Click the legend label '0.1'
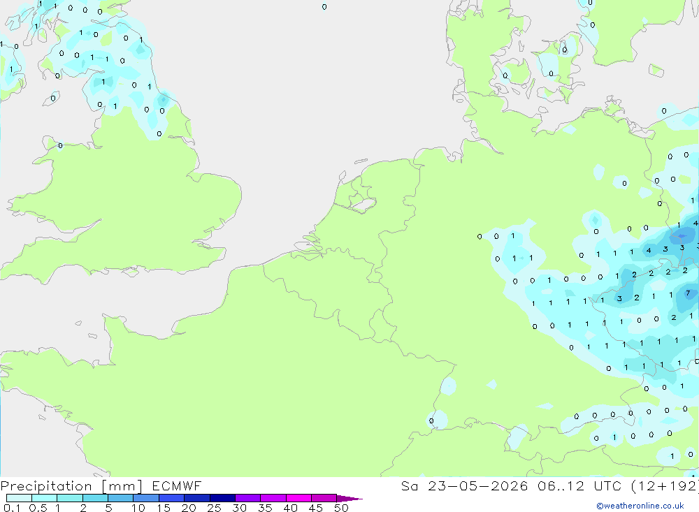699x512 pixels. coord(12,508)
